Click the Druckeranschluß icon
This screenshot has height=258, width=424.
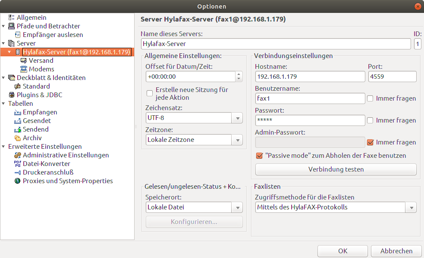coord(18,172)
